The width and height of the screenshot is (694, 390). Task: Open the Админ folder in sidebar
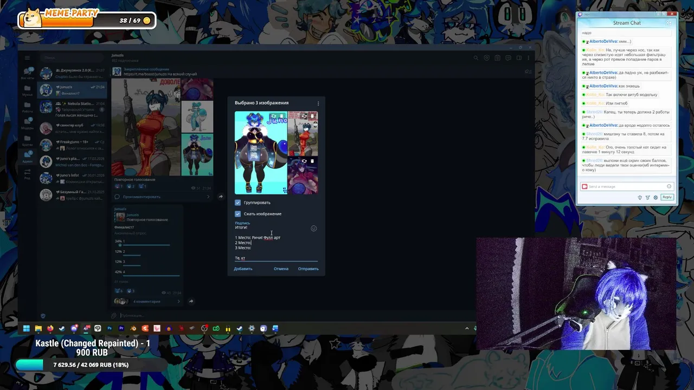(27, 157)
